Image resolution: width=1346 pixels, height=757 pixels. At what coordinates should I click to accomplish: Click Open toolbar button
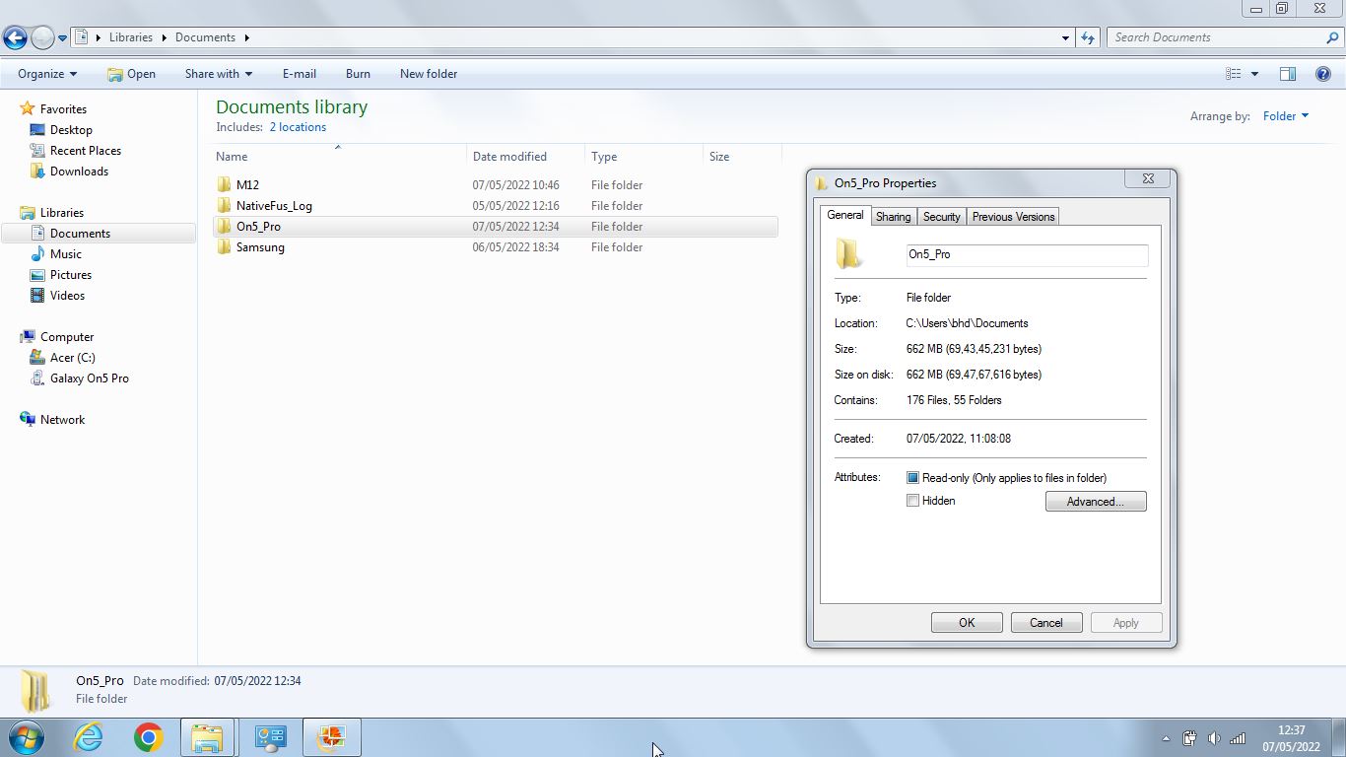131,74
